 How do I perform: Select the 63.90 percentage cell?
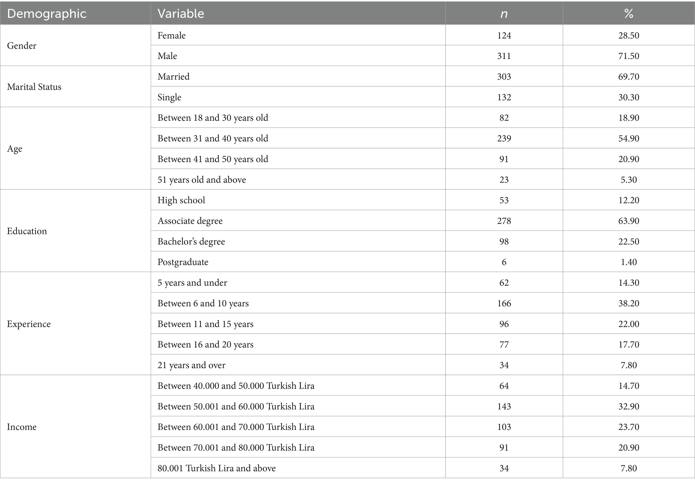628,221
